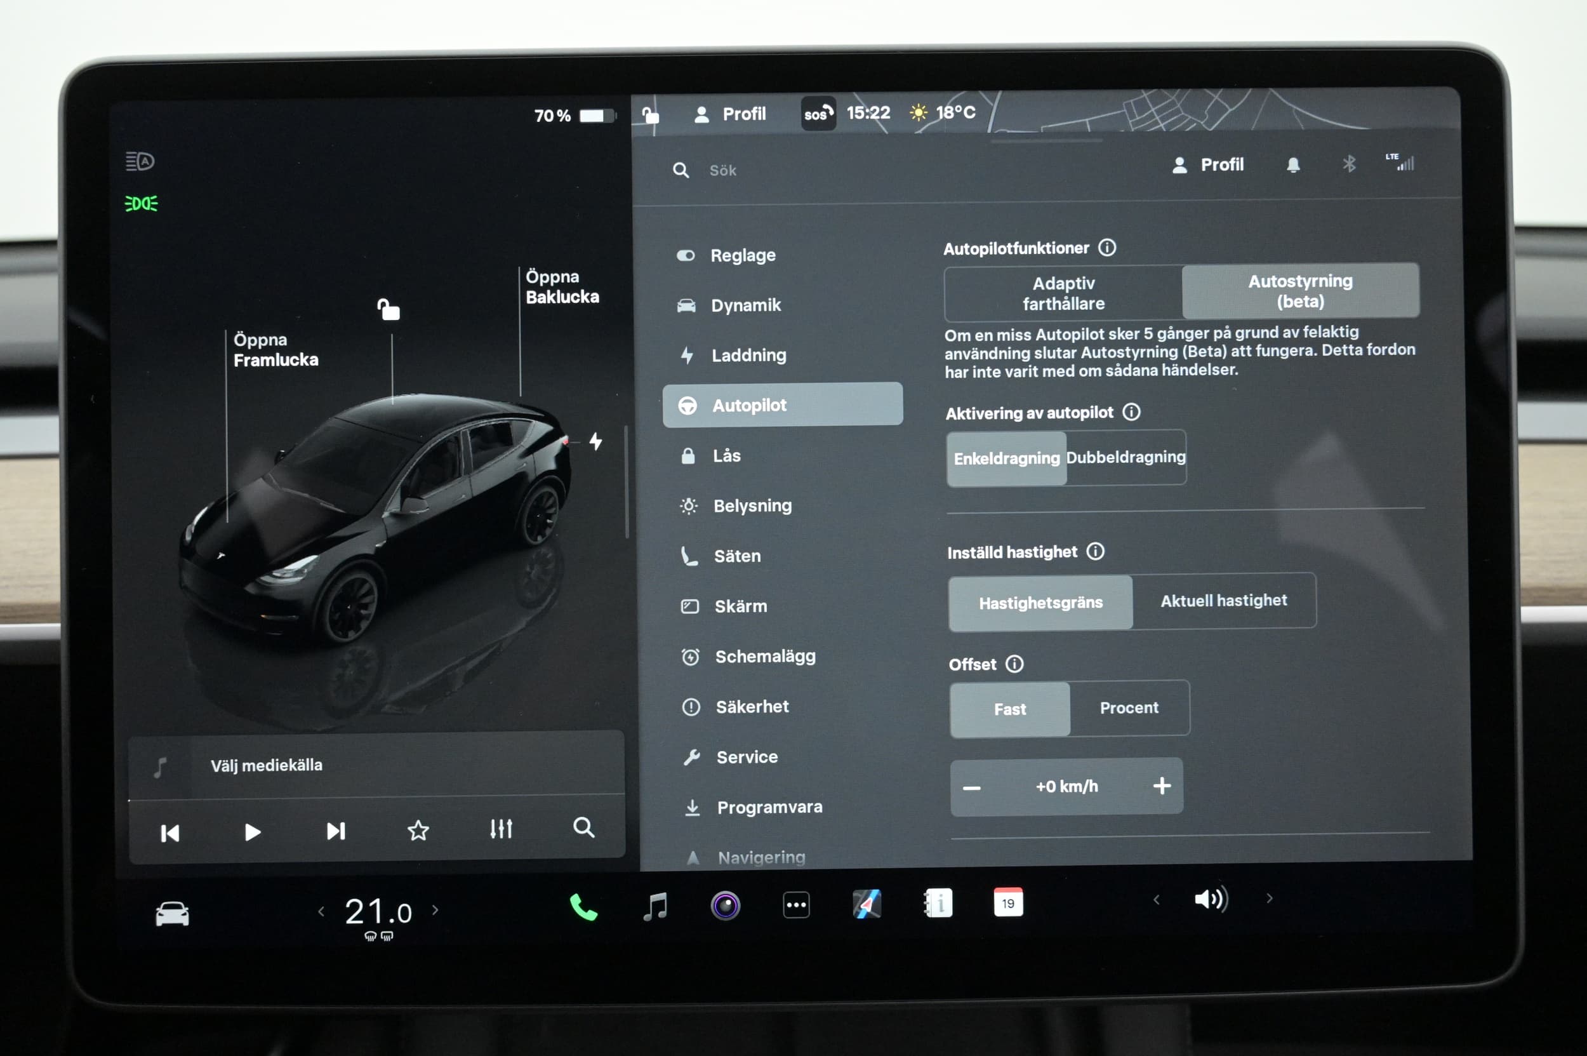Choose Enkeldragning activation
Viewport: 1587px width, 1056px height.
coord(1007,458)
